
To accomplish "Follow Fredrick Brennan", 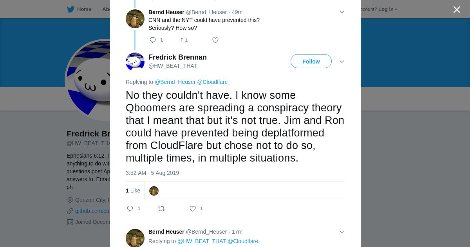I will click(311, 62).
